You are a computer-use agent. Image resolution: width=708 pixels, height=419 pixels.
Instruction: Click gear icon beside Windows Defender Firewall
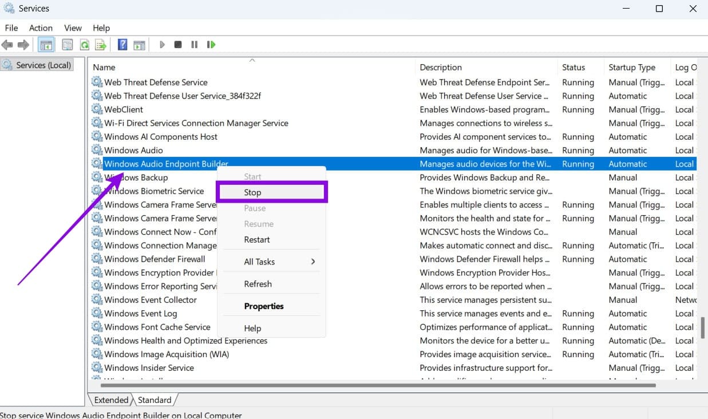point(97,259)
